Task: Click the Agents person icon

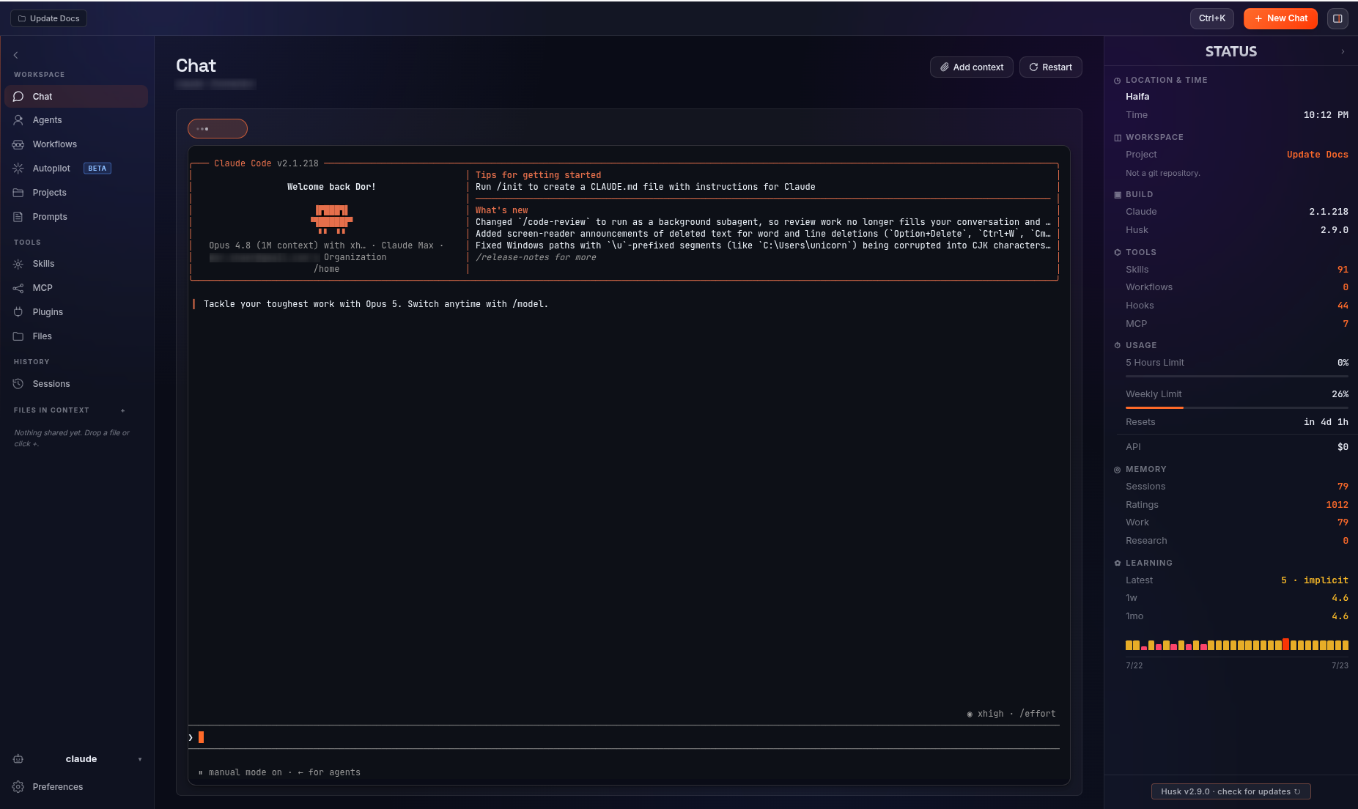Action: click(x=18, y=120)
